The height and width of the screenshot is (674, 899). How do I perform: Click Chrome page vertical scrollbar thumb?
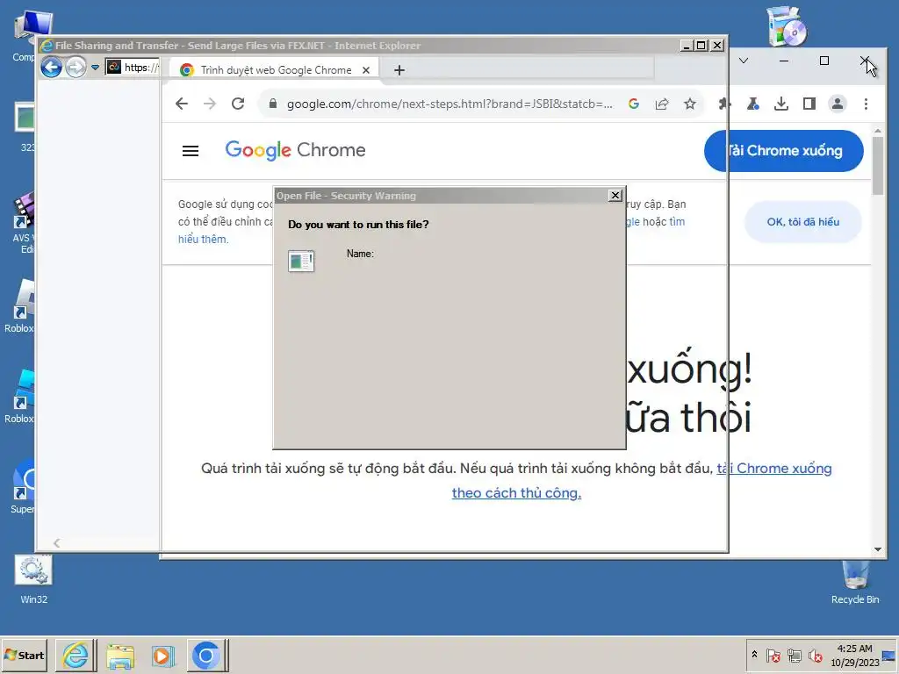(x=878, y=166)
